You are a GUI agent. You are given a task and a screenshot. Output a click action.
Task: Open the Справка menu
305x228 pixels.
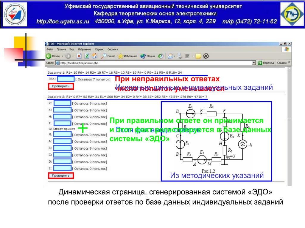click(x=113, y=49)
